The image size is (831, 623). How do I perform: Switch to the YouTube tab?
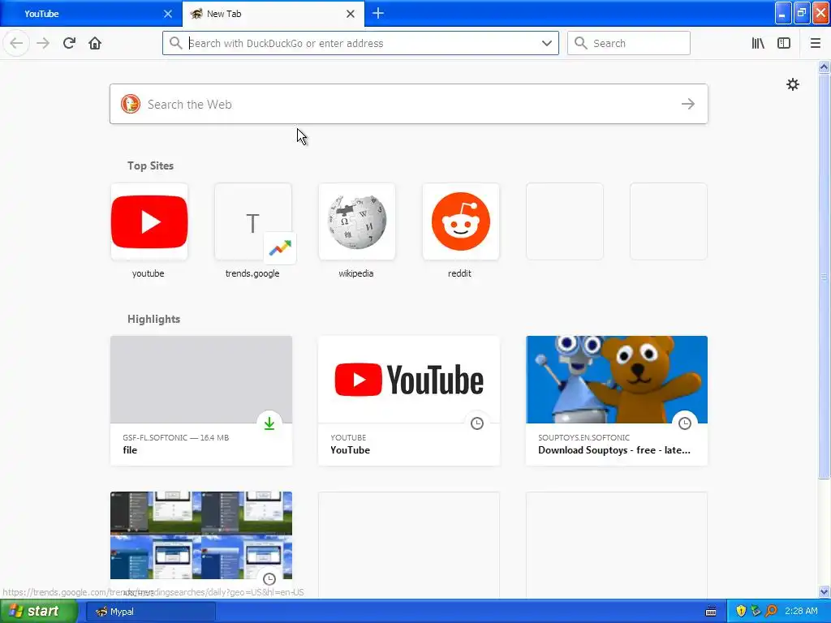pyautogui.click(x=90, y=14)
